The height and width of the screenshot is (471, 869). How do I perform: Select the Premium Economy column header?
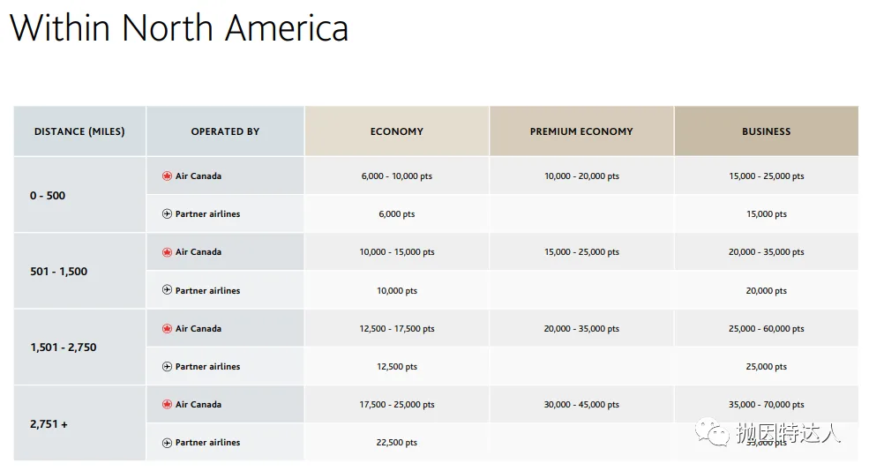click(x=581, y=131)
